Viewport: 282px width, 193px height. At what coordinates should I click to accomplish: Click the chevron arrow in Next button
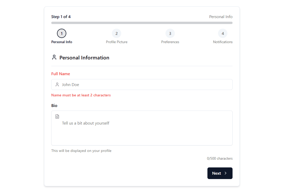click(x=226, y=173)
